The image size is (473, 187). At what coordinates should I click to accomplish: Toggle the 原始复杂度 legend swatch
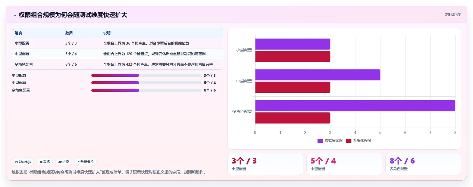pos(320,141)
